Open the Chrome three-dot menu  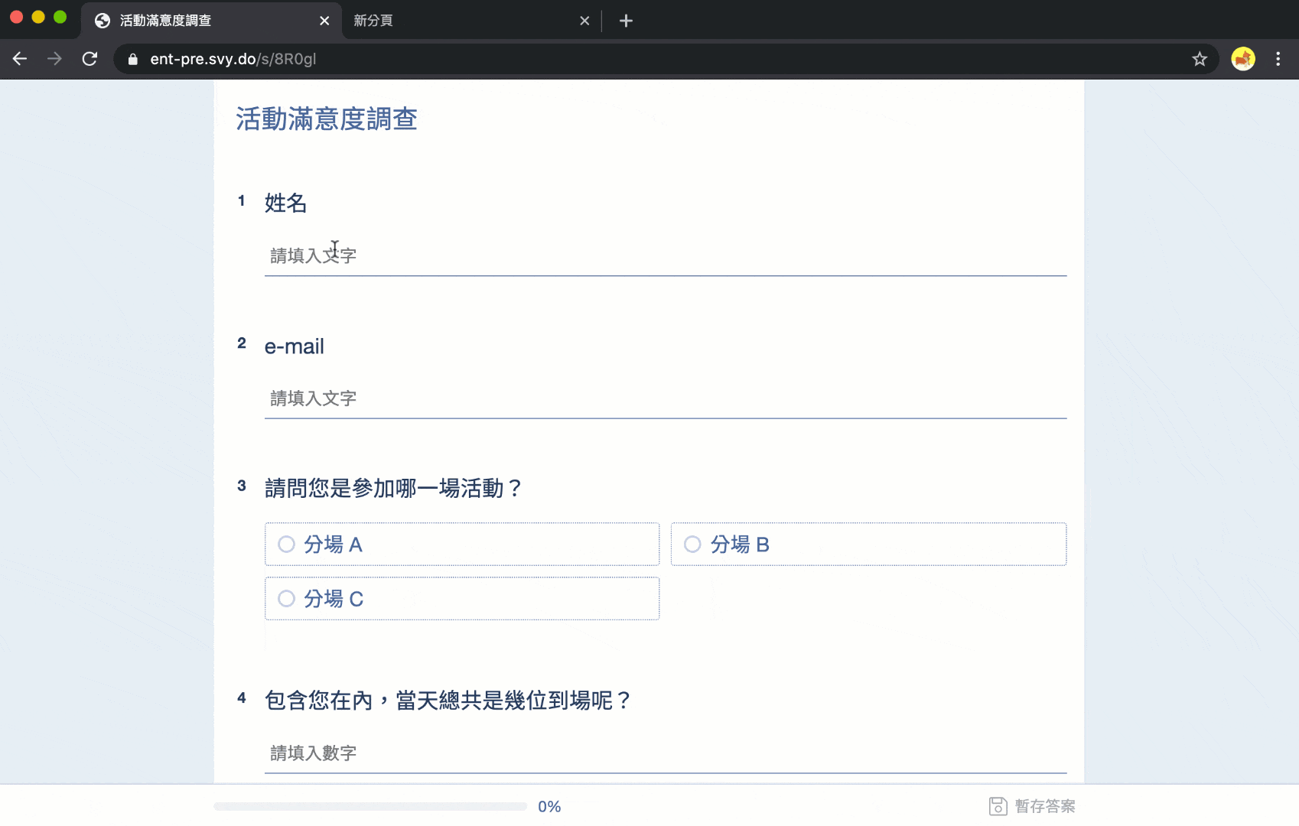pyautogui.click(x=1278, y=59)
